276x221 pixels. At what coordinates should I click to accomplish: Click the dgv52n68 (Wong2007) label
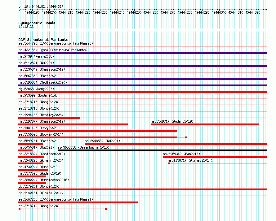(x=36, y=89)
